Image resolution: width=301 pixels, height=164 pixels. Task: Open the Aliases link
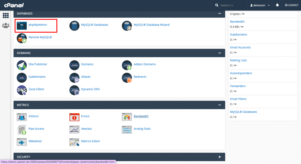pos(86,77)
